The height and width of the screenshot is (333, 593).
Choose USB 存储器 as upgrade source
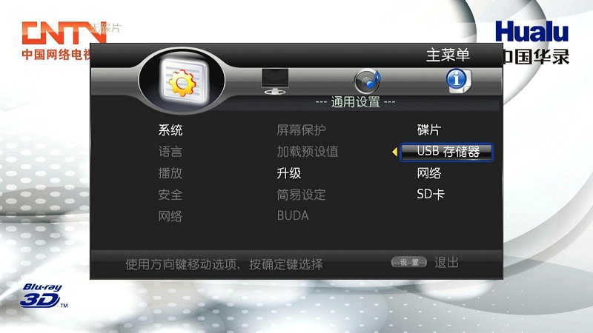click(x=447, y=152)
